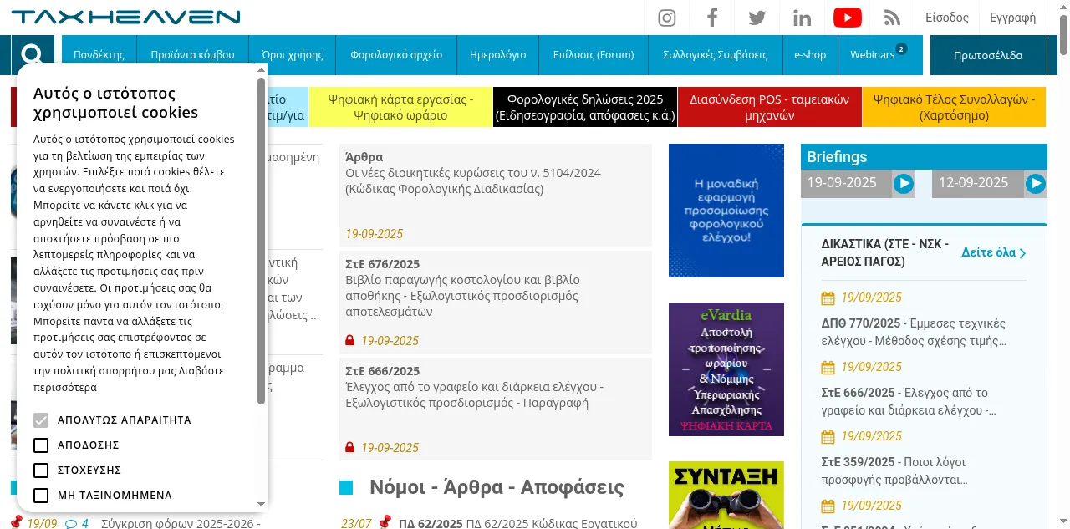
Task: Enable the ΜΗ ΤΑΞΙΝΟΜΗΜΕΝΑ cookies checkbox
Action: 41,495
